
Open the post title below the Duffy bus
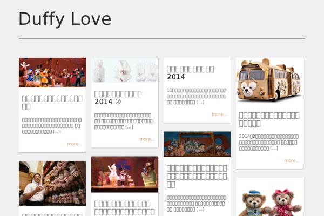coord(269,119)
